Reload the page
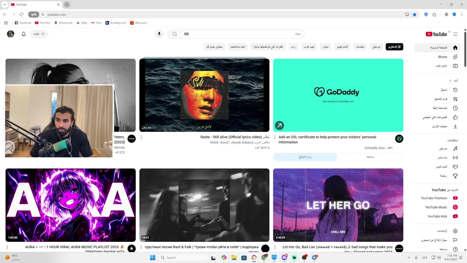This screenshot has height=263, width=467. click(x=21, y=15)
